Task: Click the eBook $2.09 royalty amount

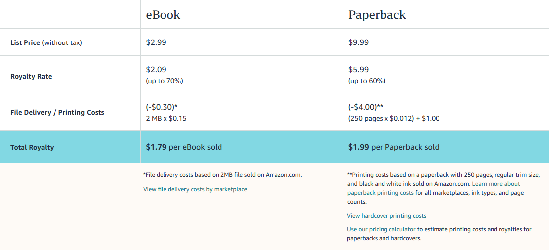Action: 156,70
